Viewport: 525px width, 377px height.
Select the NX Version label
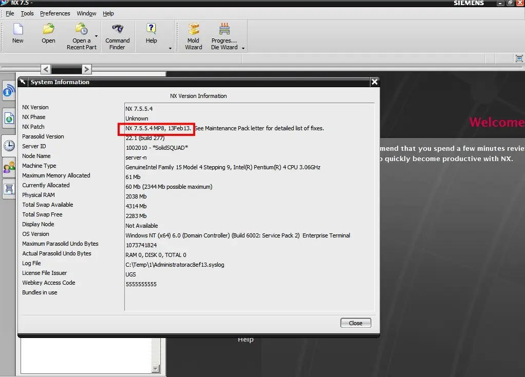(x=35, y=107)
